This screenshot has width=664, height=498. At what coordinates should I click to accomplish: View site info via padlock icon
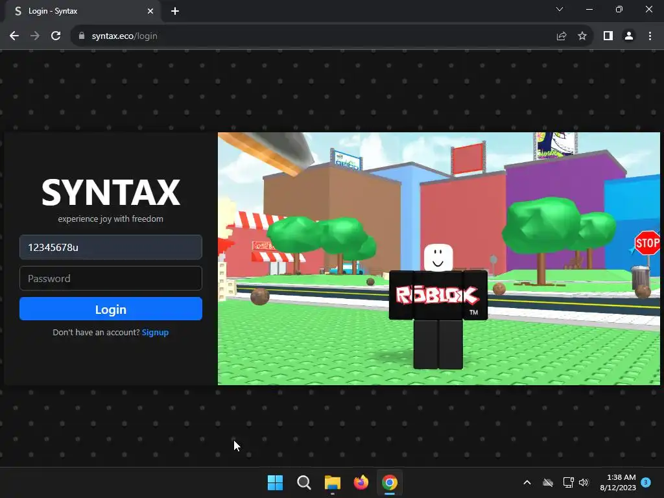(x=82, y=36)
